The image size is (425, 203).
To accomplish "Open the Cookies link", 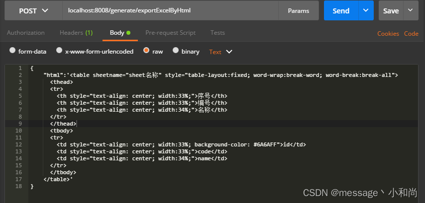I will [388, 34].
